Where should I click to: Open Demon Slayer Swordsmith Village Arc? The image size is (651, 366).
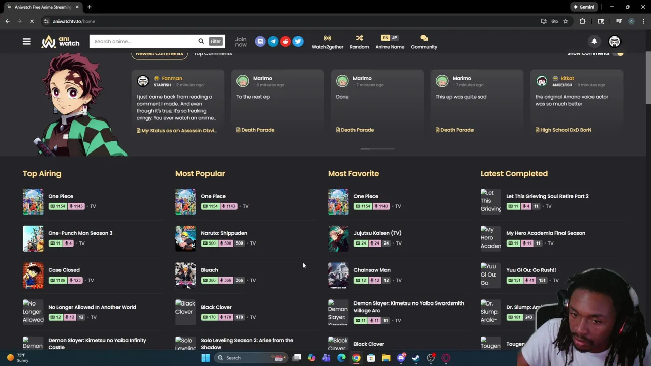pos(409,307)
